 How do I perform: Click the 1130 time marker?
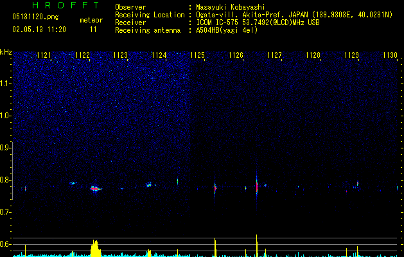390,55
